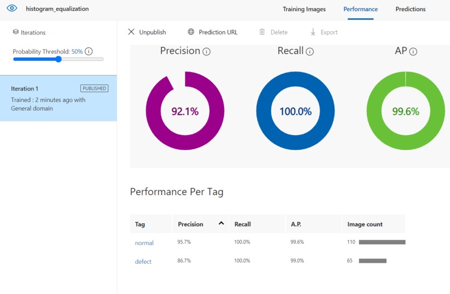The height and width of the screenshot is (294, 450).
Task: Click the 50% threshold value
Action: [77, 52]
